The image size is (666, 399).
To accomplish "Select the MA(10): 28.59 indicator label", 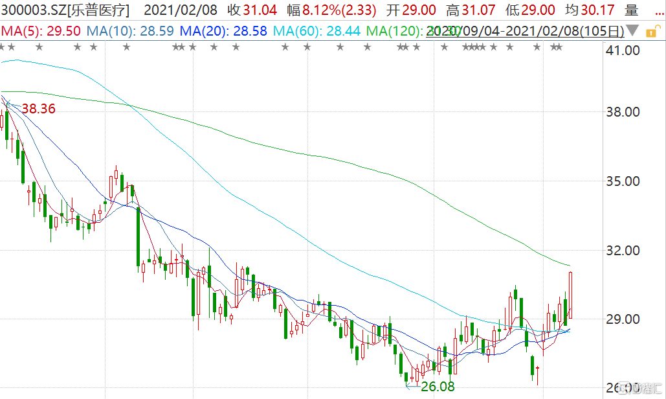I will (x=130, y=31).
